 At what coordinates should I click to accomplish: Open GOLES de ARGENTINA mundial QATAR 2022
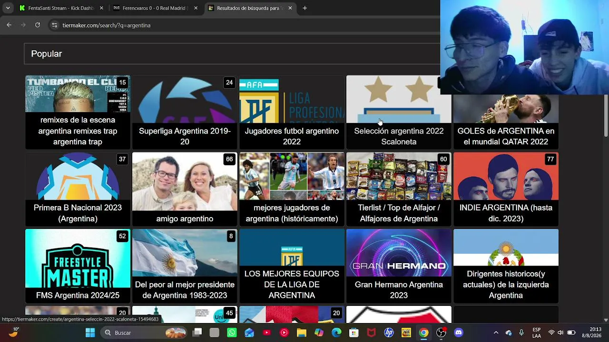(506, 122)
